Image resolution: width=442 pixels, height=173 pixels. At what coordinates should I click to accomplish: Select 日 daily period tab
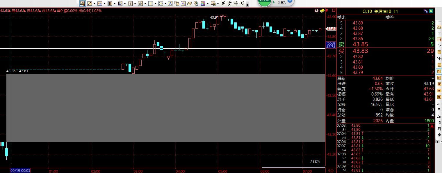coord(439,110)
